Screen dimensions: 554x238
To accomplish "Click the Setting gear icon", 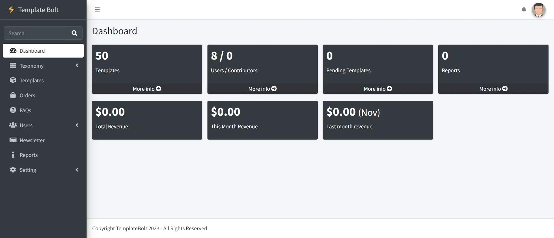I will click(13, 170).
